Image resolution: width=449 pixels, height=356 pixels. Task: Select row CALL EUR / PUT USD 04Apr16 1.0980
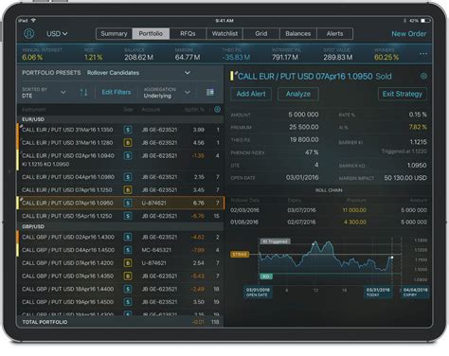120,177
